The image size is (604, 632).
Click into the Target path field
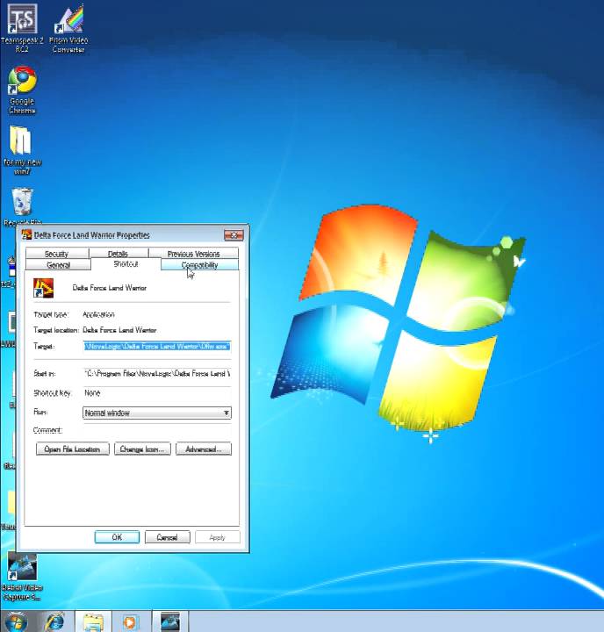157,346
